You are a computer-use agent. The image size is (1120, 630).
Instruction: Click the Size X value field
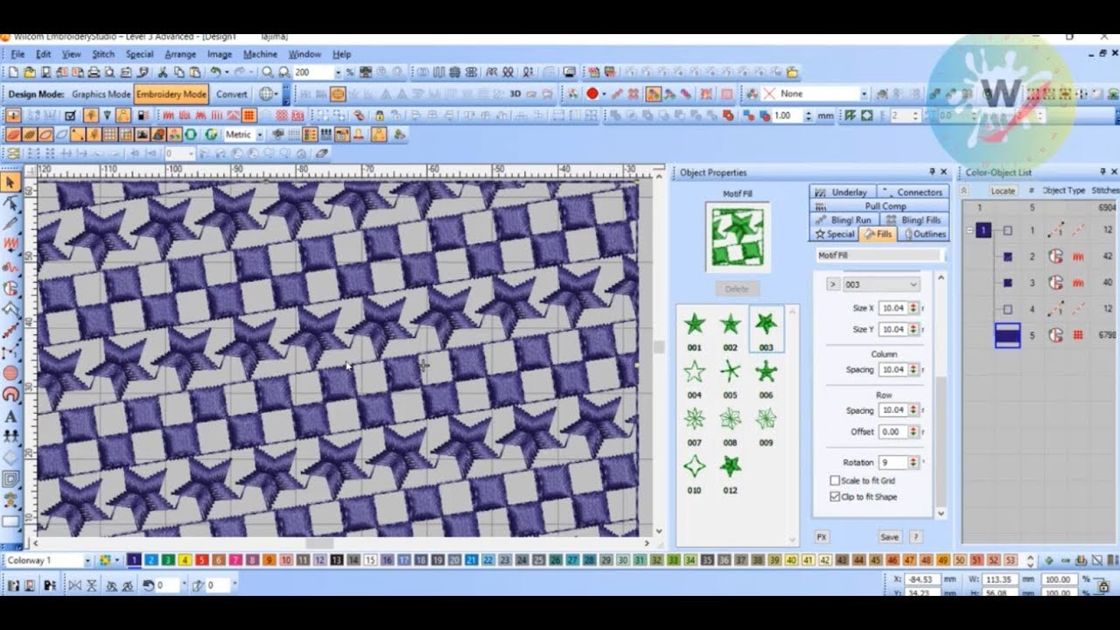point(892,308)
